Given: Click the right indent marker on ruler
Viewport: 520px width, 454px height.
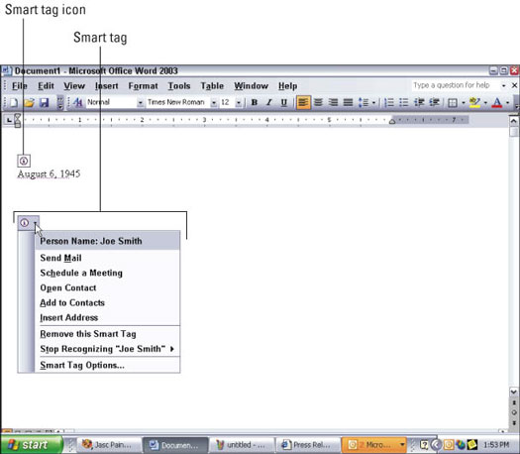Looking at the screenshot, I should (x=392, y=122).
